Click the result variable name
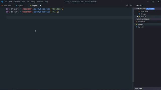 tap(15, 12)
